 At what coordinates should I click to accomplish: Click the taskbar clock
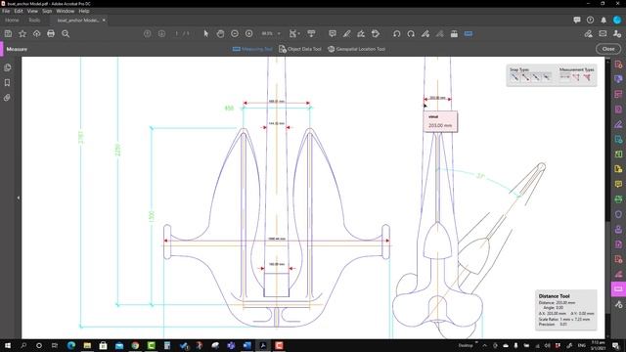(598, 345)
